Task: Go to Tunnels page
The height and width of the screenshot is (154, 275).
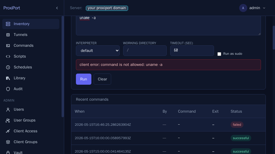Action: coord(31,35)
